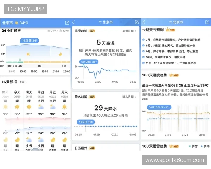Click the 5 天高温 heading
Image resolution: width=211 pixels, height=169 pixels.
105,43
